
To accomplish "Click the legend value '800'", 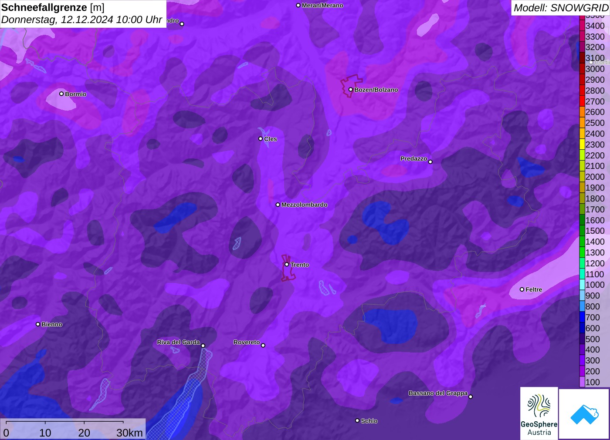I will 593,306.
